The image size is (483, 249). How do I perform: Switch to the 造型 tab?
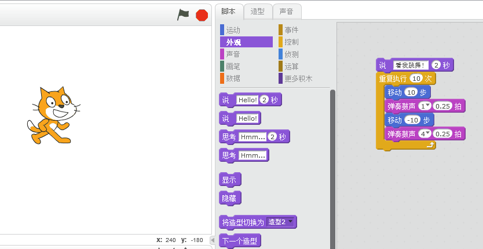258,12
